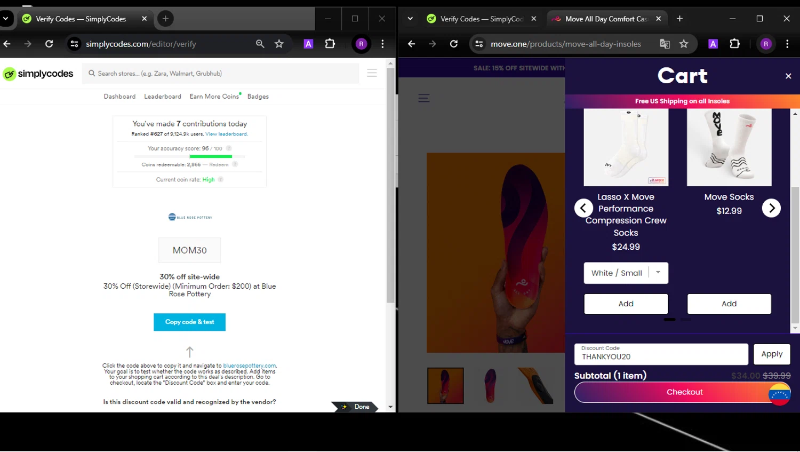Image resolution: width=800 pixels, height=452 pixels.
Task: Focus the Search stores input field
Action: pyautogui.click(x=220, y=73)
